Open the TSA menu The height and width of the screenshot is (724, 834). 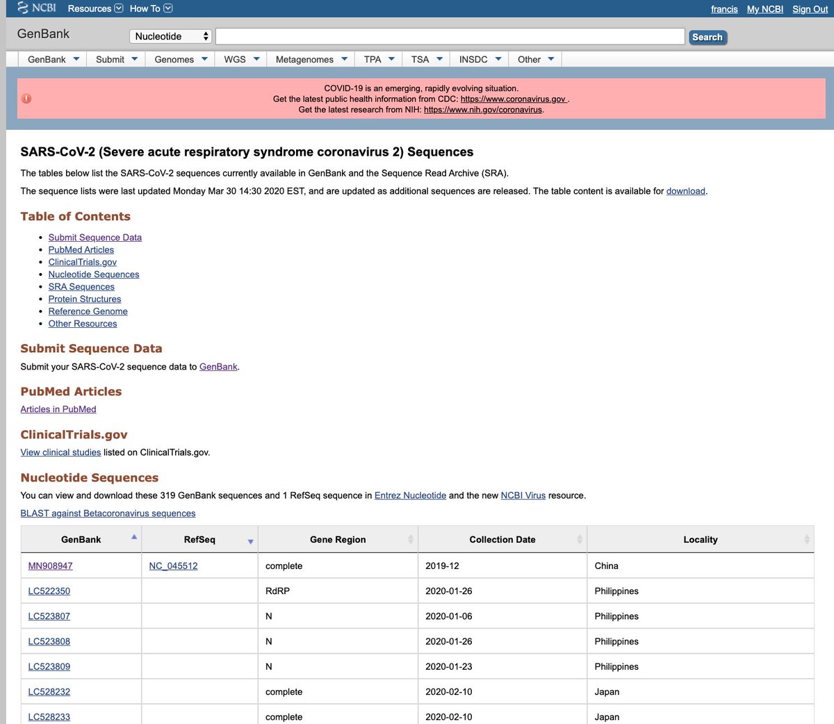pos(426,59)
